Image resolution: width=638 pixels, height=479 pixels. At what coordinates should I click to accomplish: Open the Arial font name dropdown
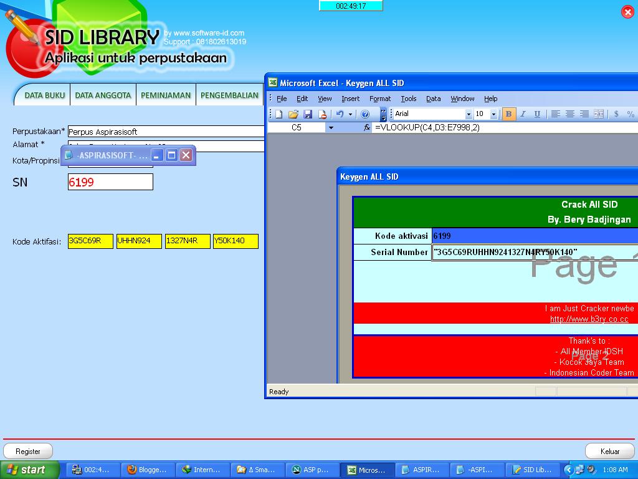(469, 114)
